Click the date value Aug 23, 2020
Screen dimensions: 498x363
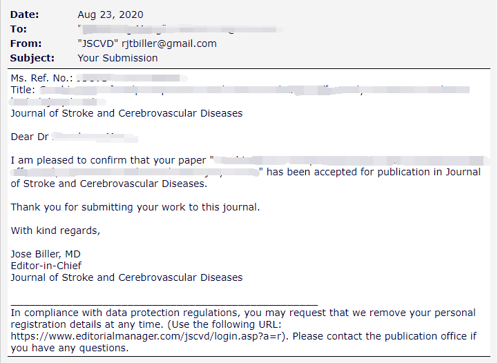click(x=111, y=14)
